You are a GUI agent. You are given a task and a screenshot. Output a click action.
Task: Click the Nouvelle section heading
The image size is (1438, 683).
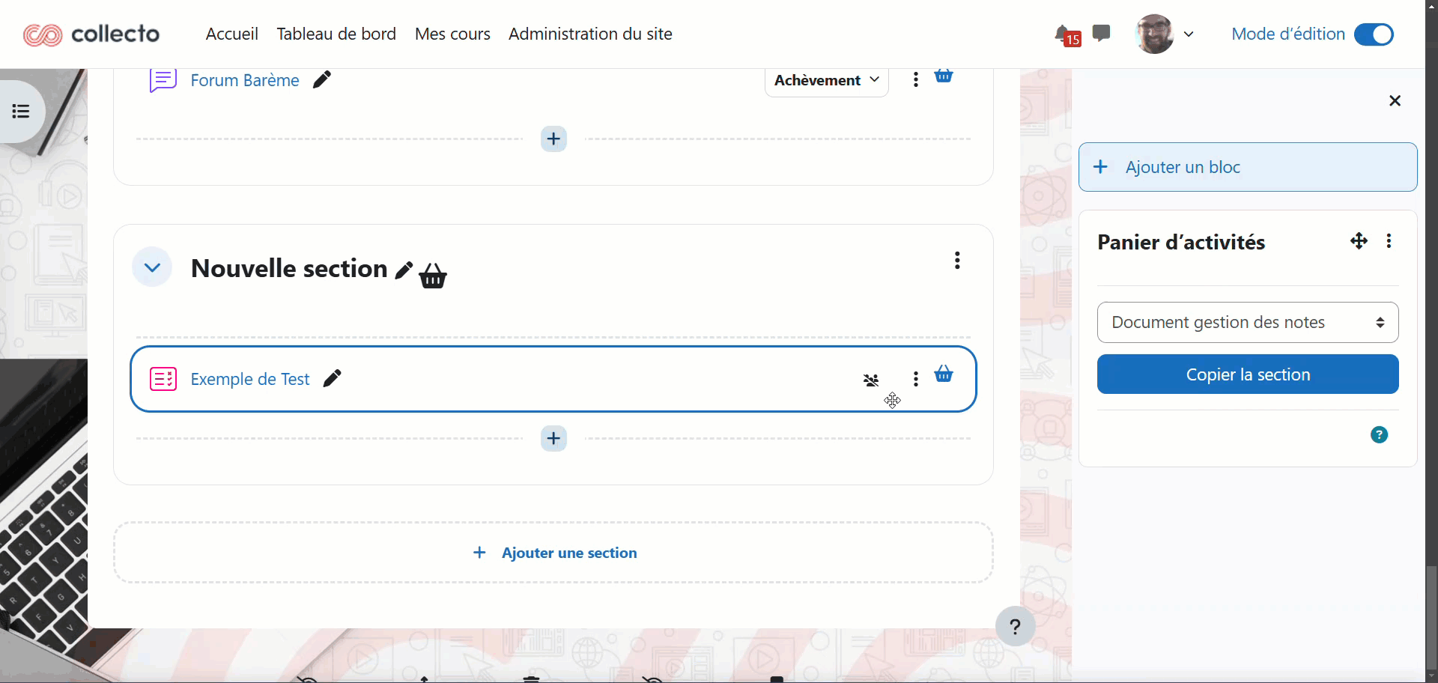point(289,268)
